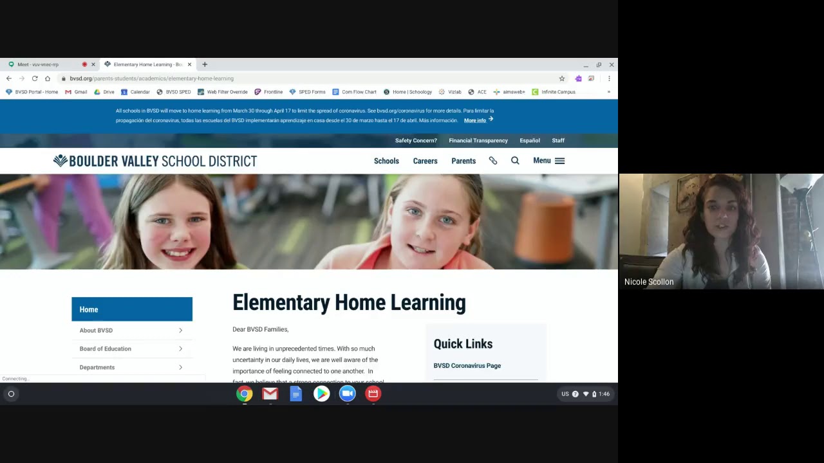Image resolution: width=824 pixels, height=463 pixels.
Task: Click the address bar URL
Action: [152, 78]
